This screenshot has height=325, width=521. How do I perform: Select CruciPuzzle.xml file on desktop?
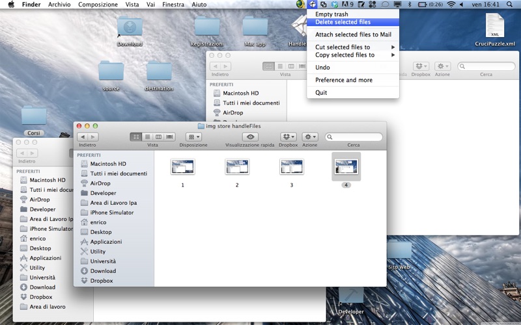pos(495,25)
